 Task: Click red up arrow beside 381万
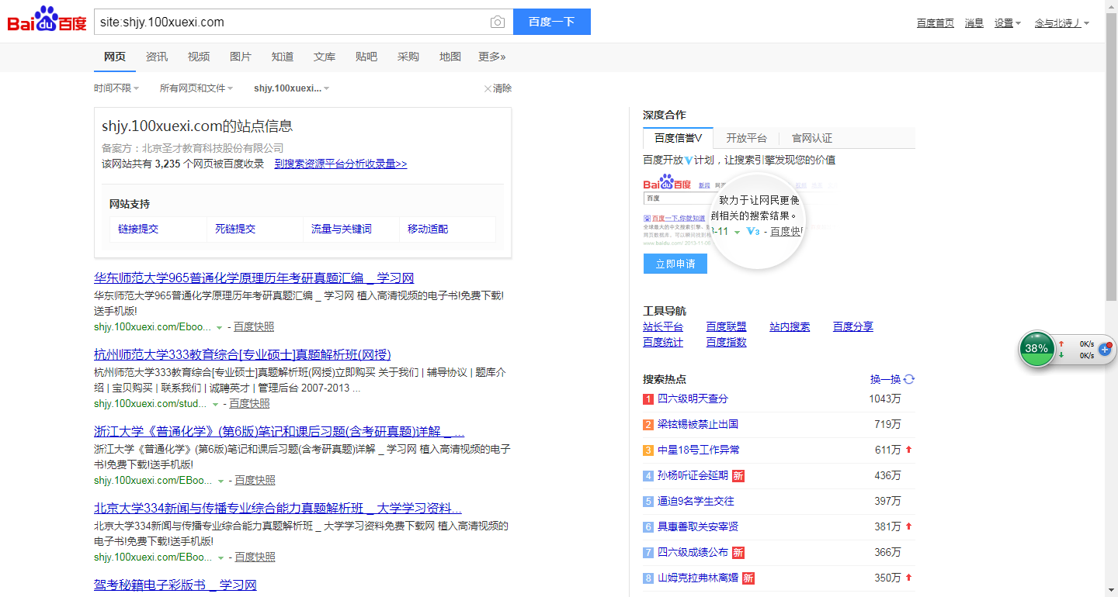[908, 526]
